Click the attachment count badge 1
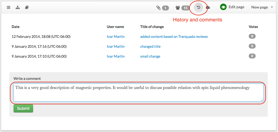278x132 pixels. [165, 8]
